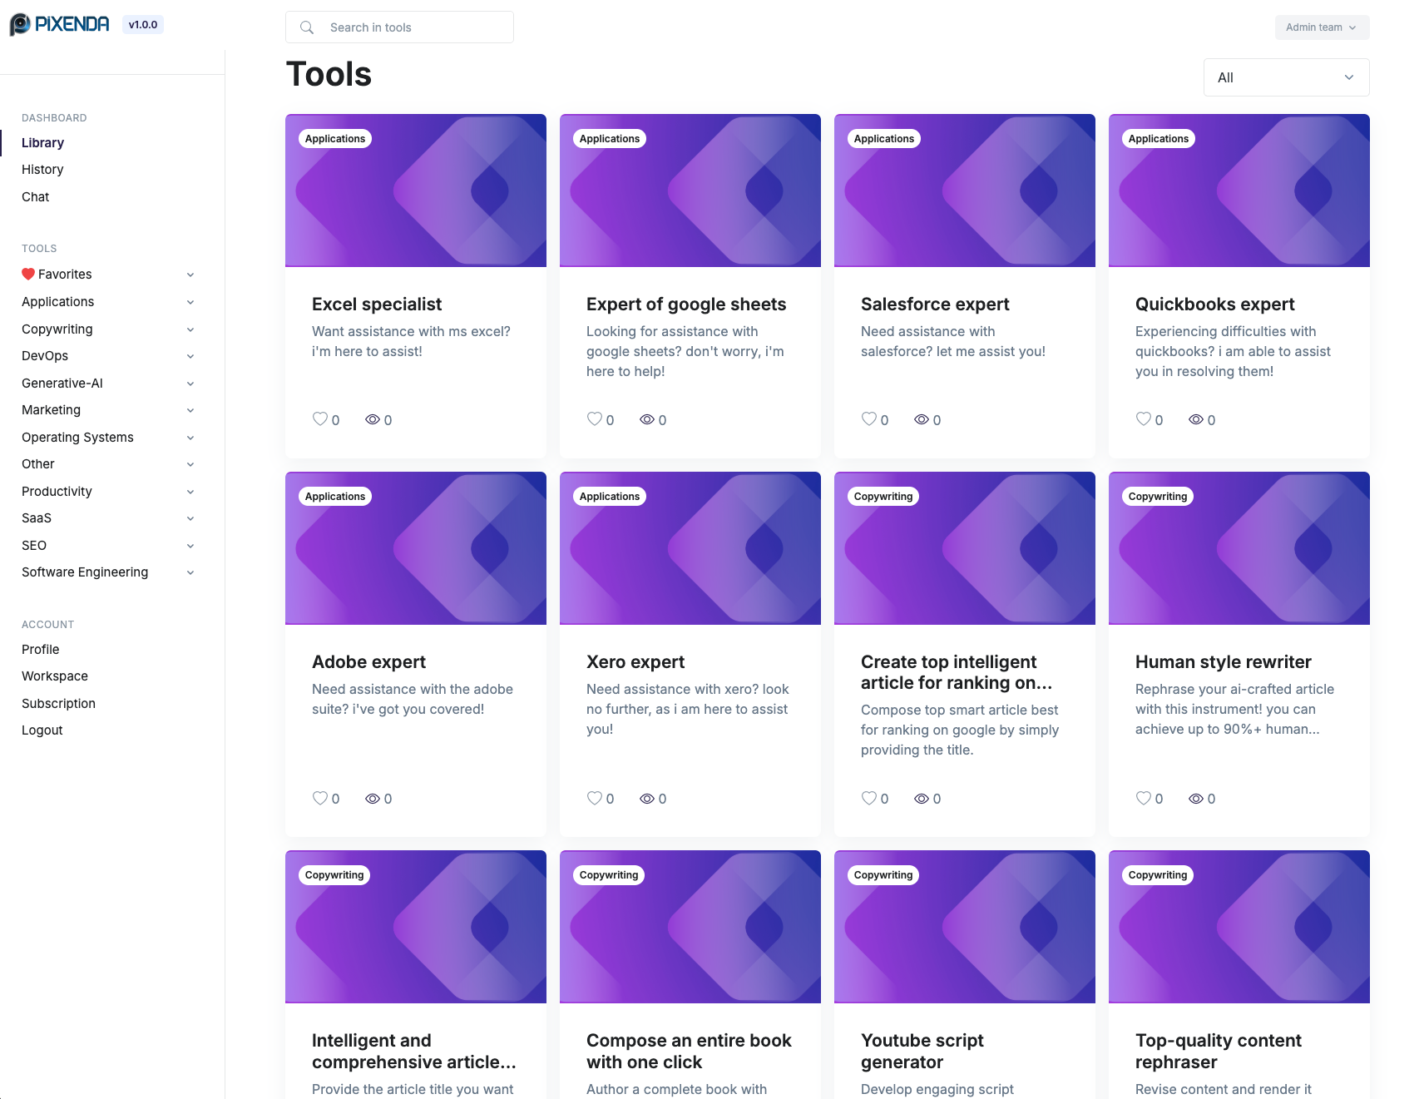Open Chat from the dashboard menu

point(36,196)
